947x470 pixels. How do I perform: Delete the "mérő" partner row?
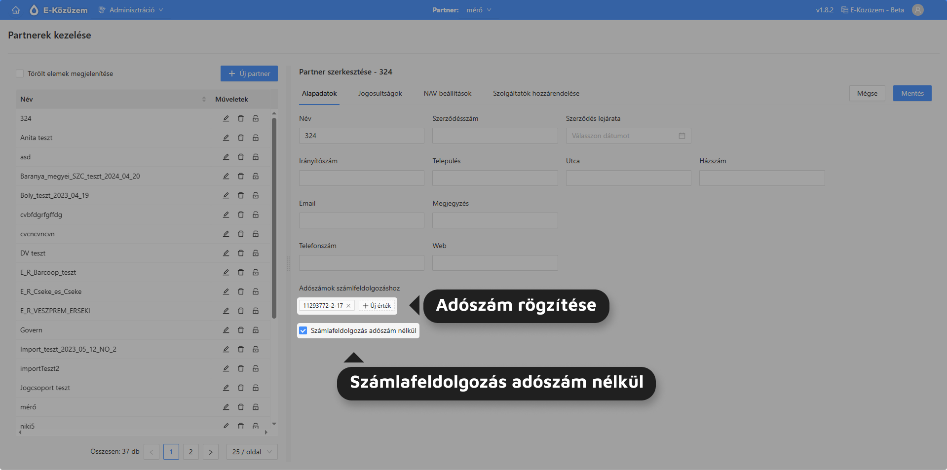coord(241,407)
